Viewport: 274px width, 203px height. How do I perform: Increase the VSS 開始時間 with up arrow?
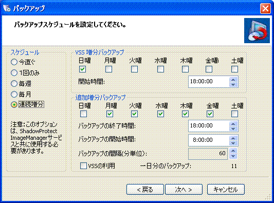point(233,80)
